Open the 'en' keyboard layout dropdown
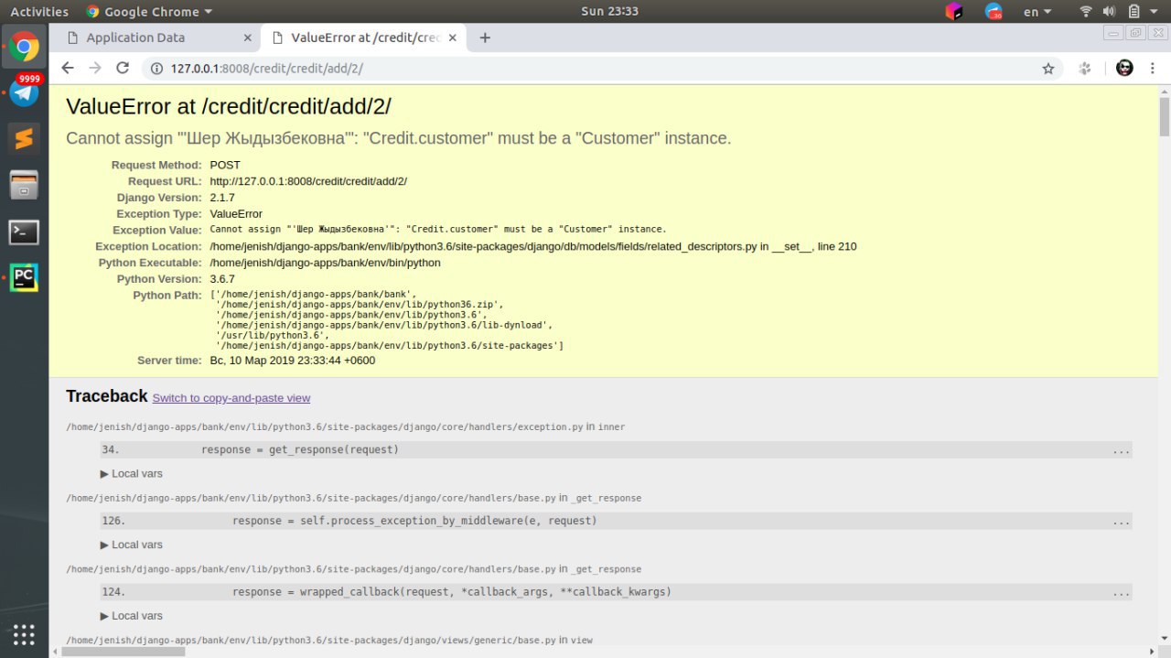Image resolution: width=1171 pixels, height=658 pixels. click(x=1037, y=12)
